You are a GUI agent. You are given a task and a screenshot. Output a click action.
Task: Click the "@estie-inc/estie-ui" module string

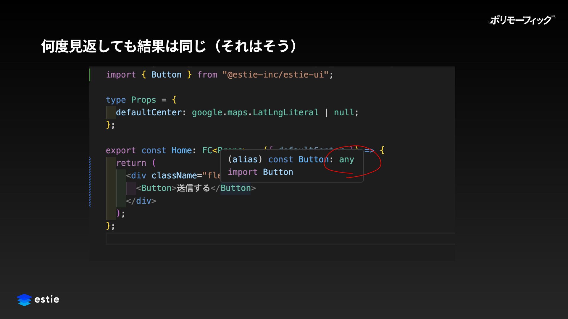[275, 75]
